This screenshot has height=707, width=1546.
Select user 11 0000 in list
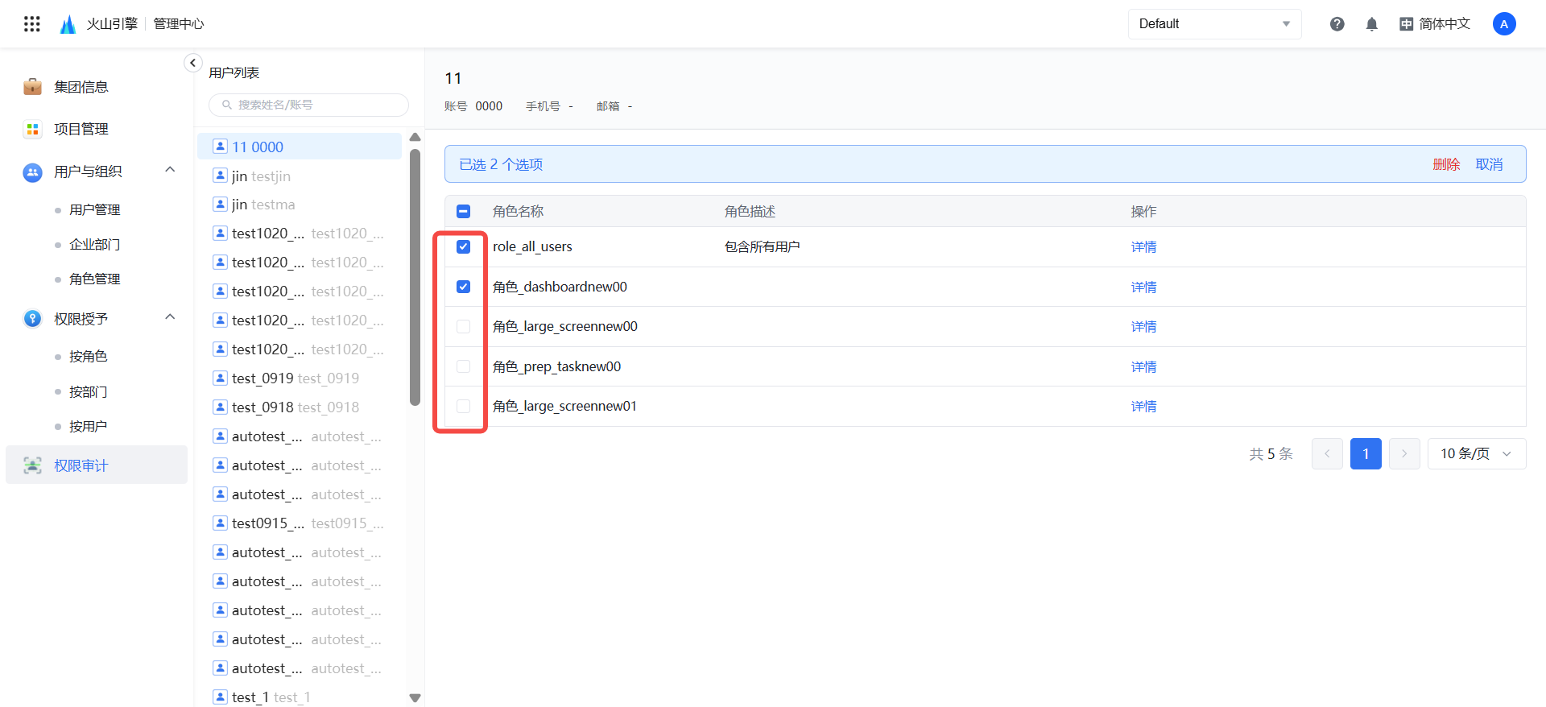pyautogui.click(x=300, y=147)
